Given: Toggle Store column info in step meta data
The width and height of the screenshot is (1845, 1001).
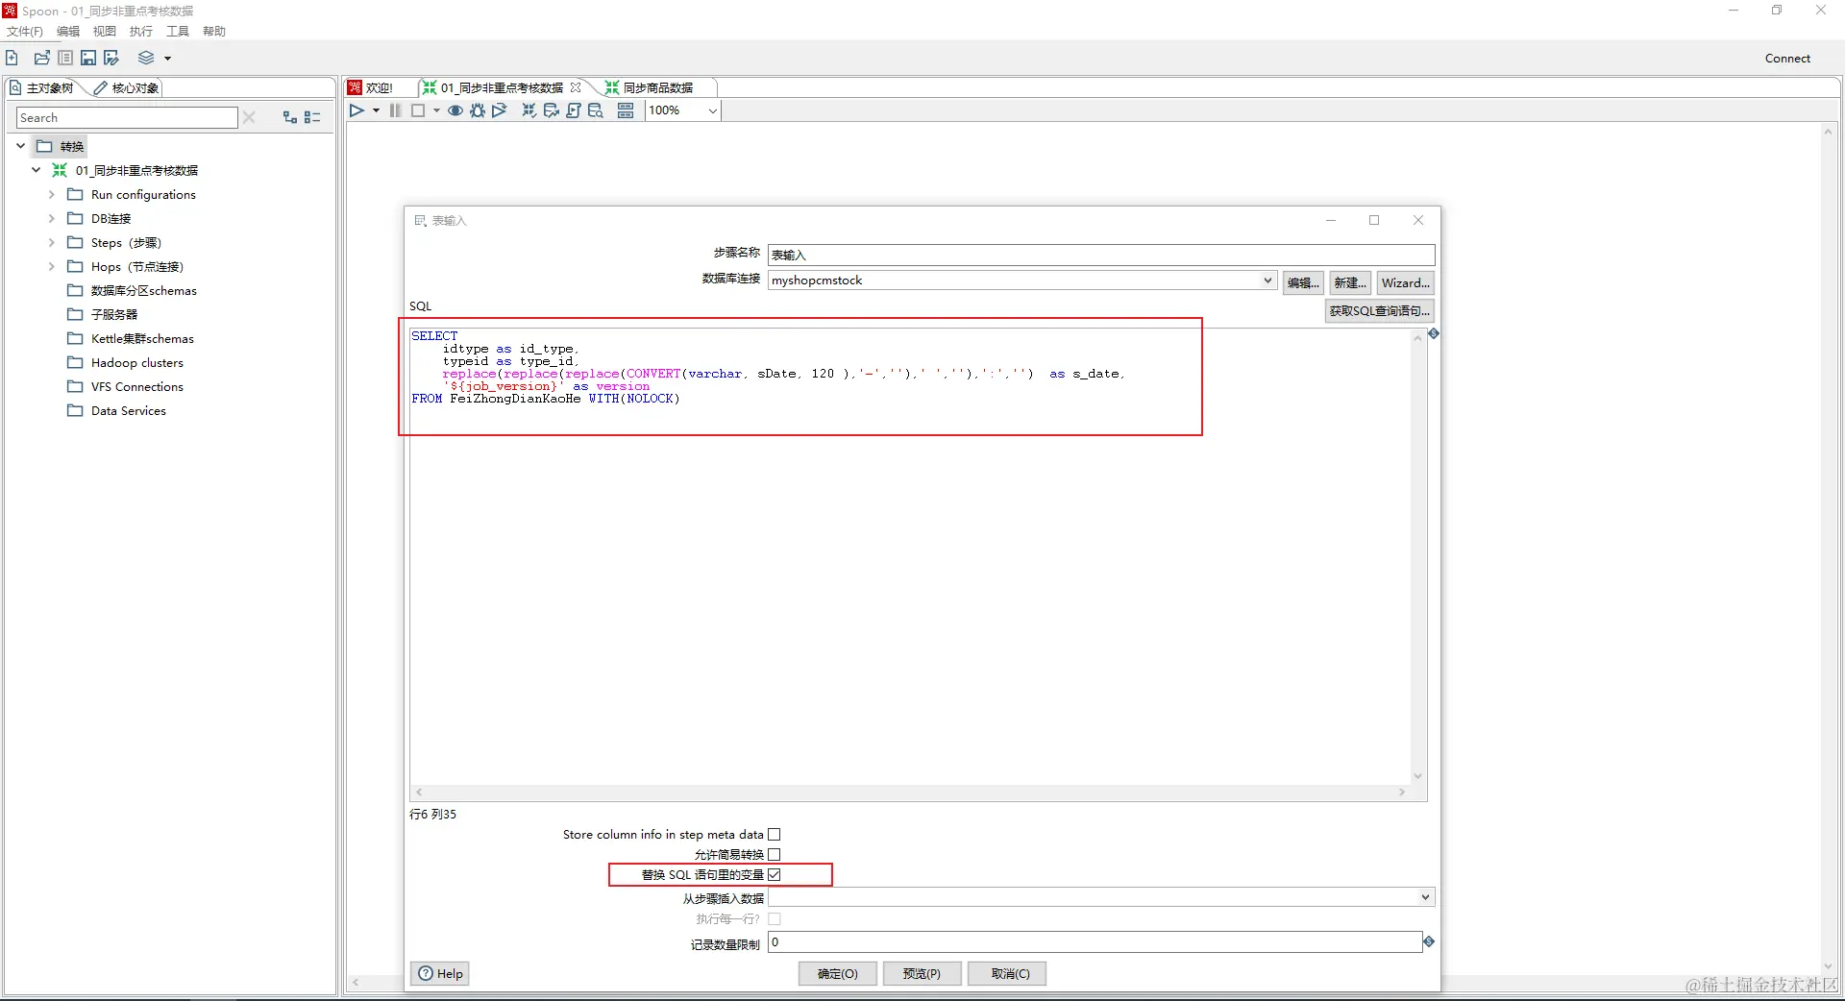Looking at the screenshot, I should (x=775, y=835).
